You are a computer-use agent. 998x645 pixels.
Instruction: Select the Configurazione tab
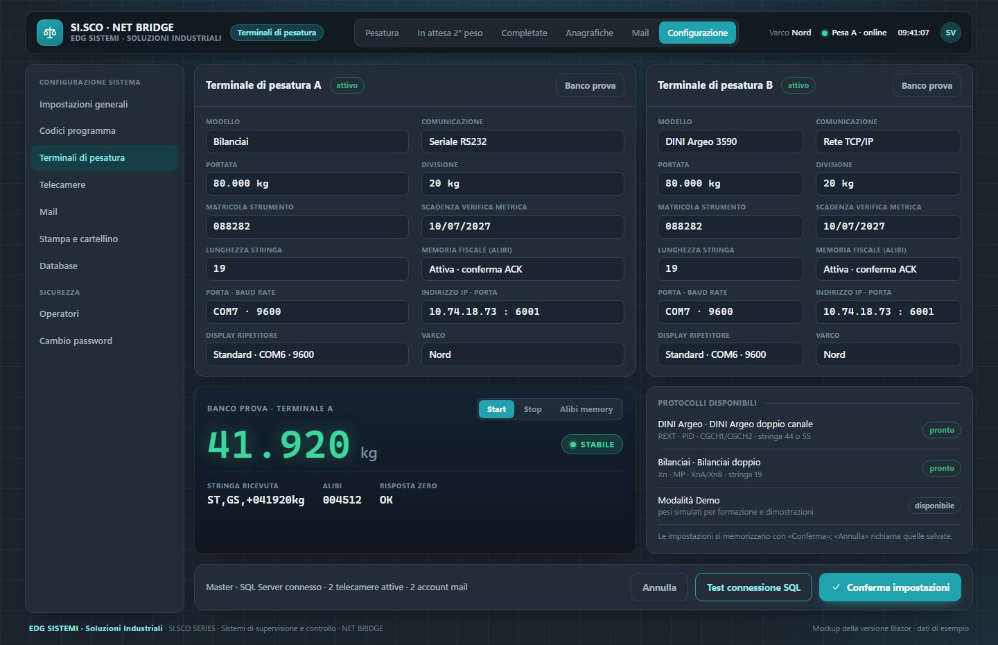pos(697,33)
